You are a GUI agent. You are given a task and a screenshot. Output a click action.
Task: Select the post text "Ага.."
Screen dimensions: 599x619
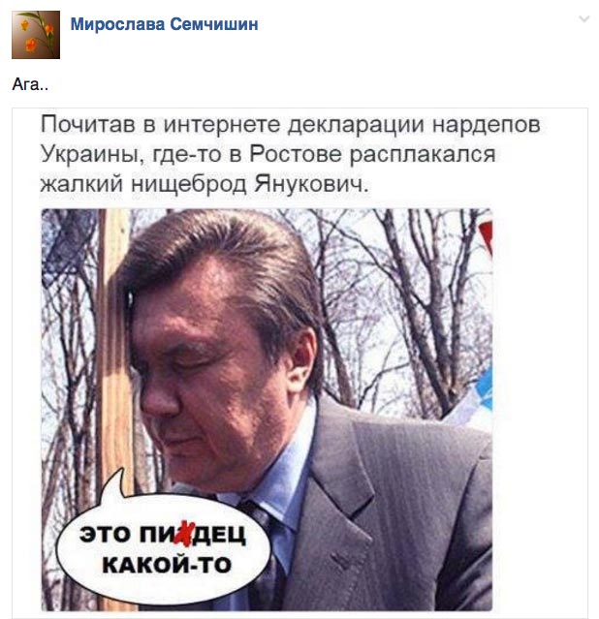(30, 84)
